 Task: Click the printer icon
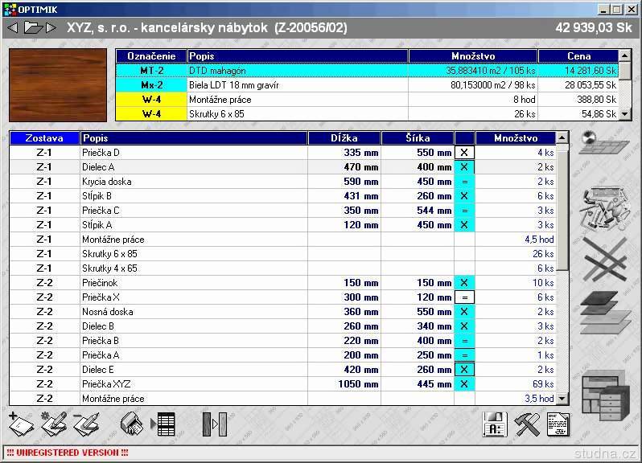click(x=131, y=424)
